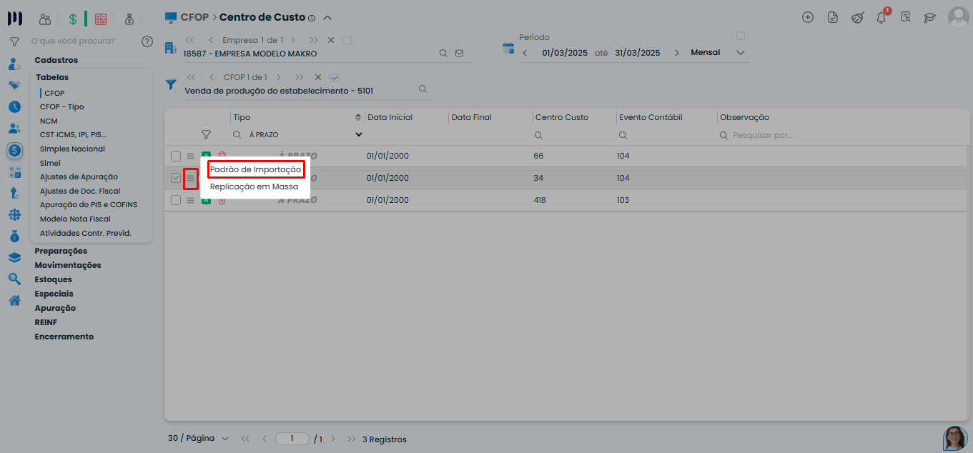Open the help question mark icon
973x453 pixels.
pos(147,41)
